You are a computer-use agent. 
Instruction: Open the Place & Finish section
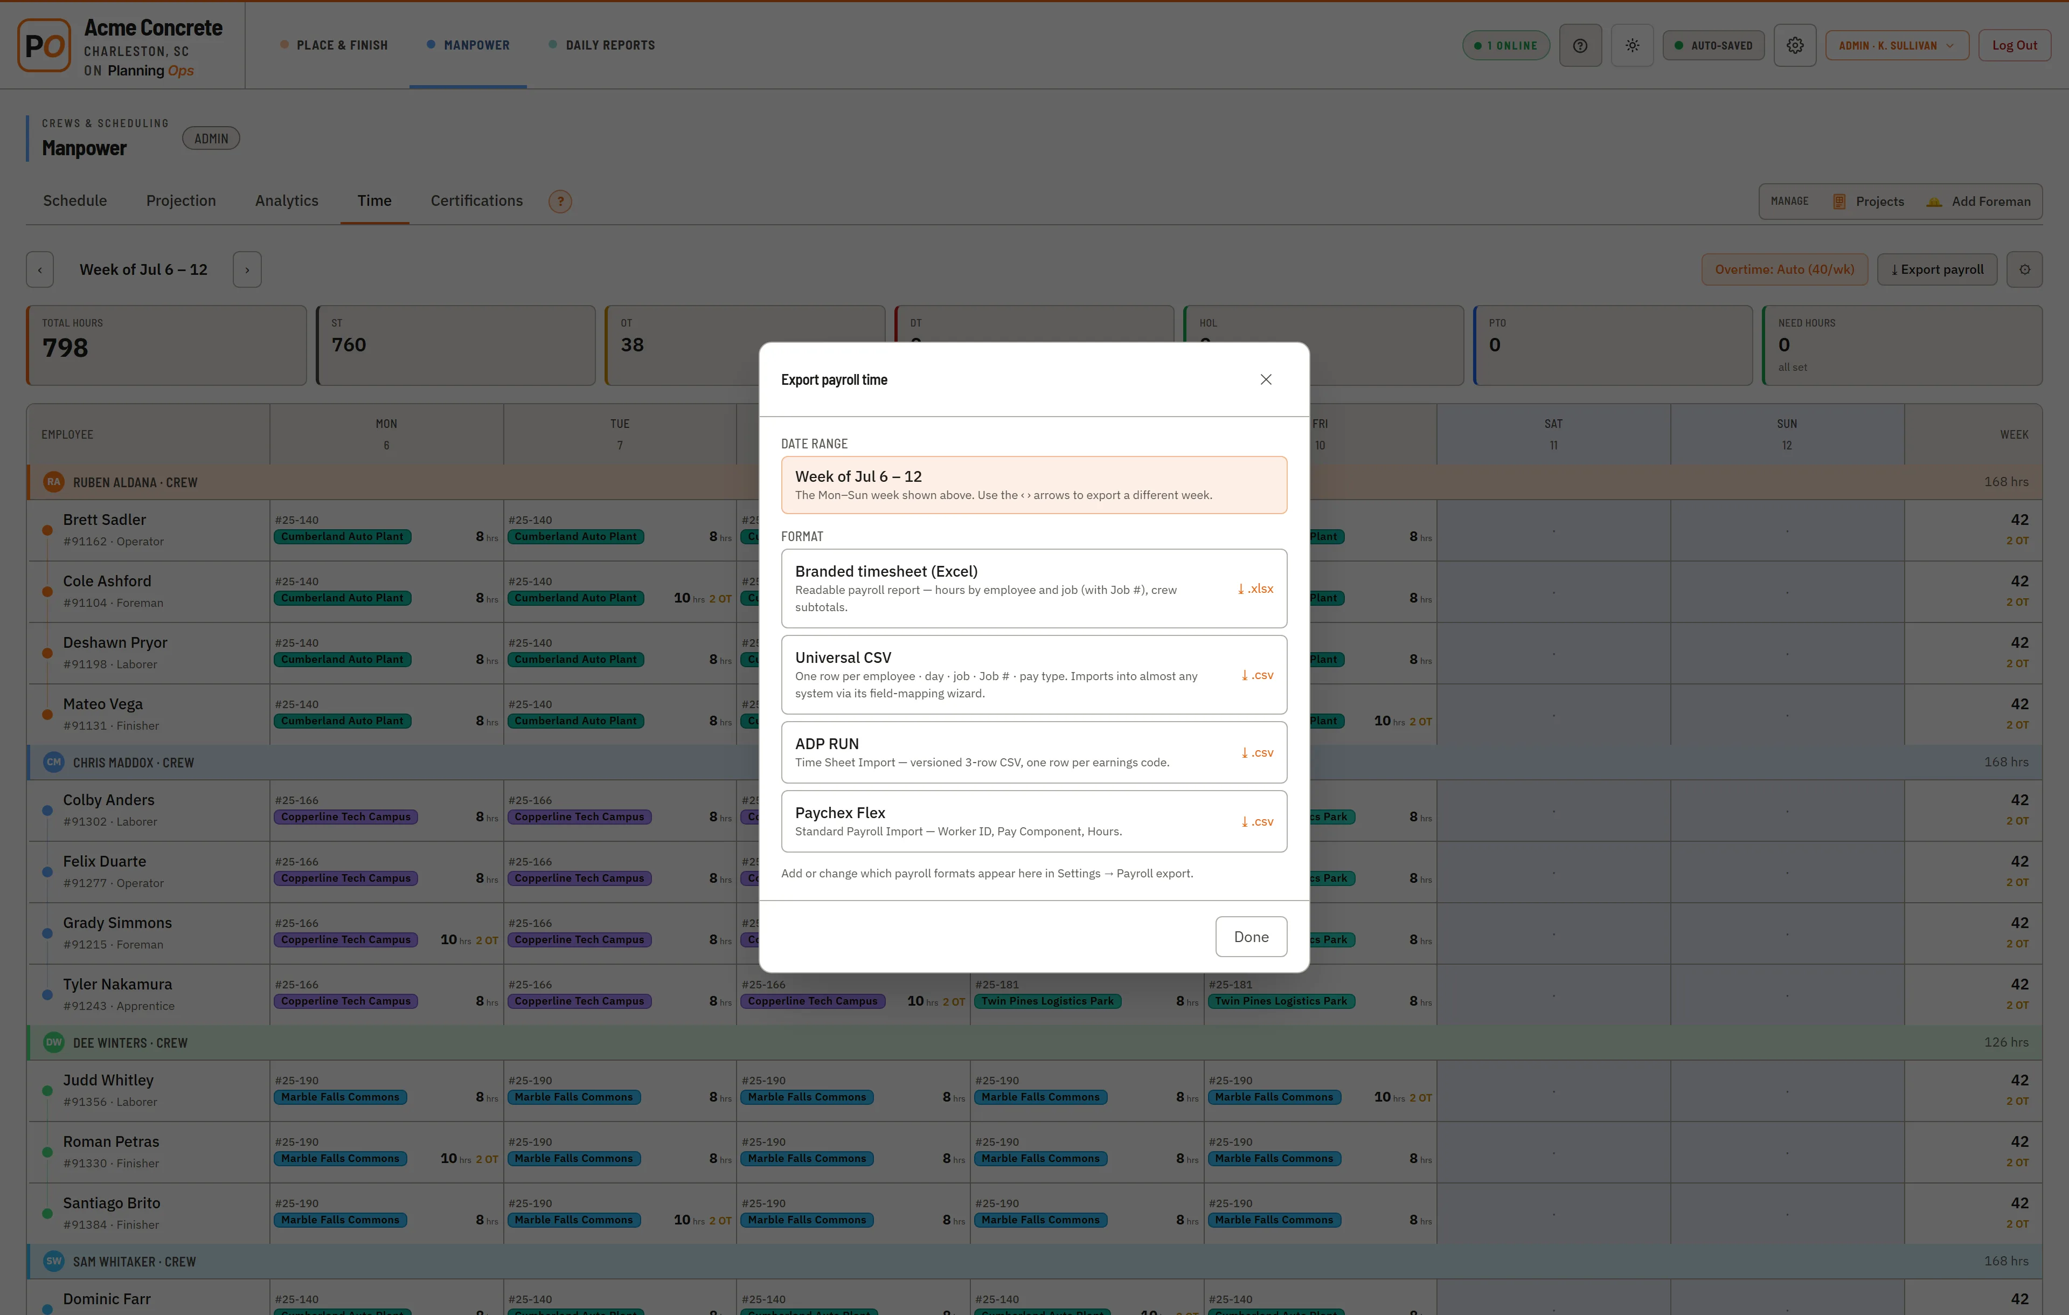pyautogui.click(x=334, y=45)
